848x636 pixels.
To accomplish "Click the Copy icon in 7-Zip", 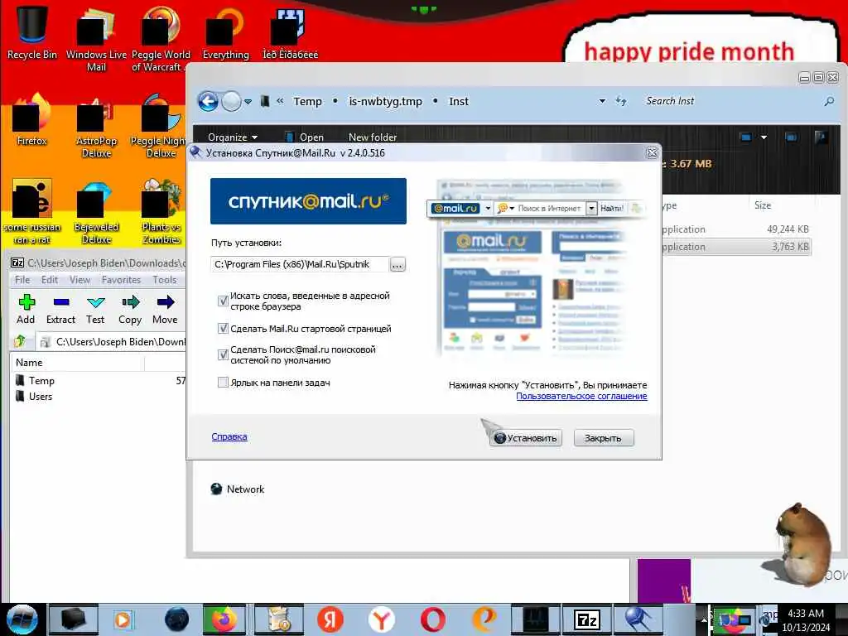I will pos(130,309).
